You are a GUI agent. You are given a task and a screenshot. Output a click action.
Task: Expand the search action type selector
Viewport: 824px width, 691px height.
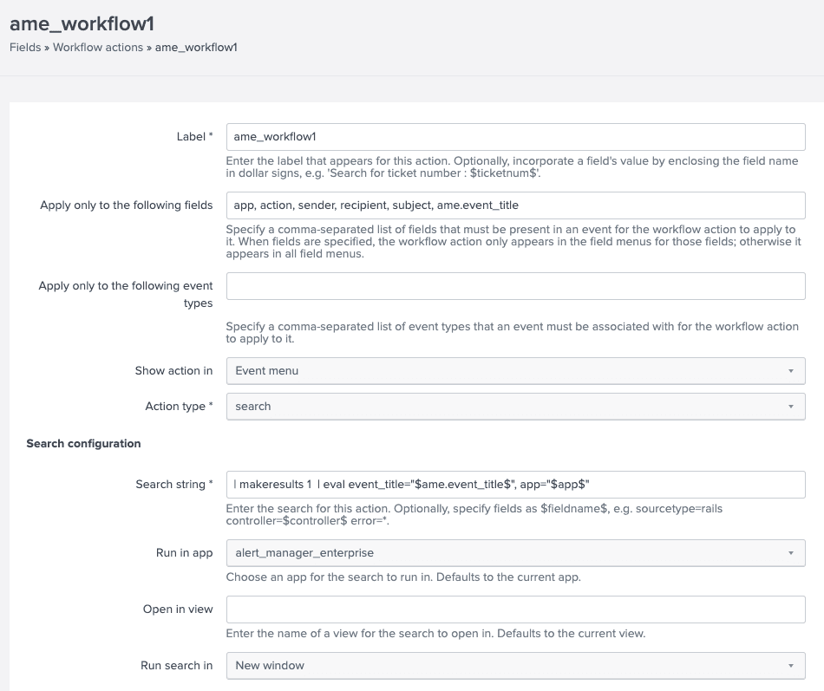coord(515,407)
